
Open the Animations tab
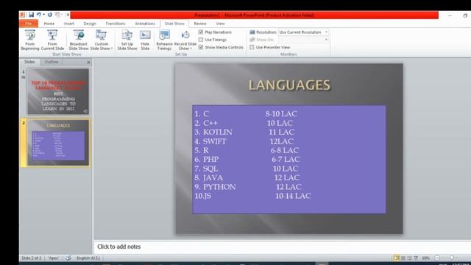coord(145,24)
